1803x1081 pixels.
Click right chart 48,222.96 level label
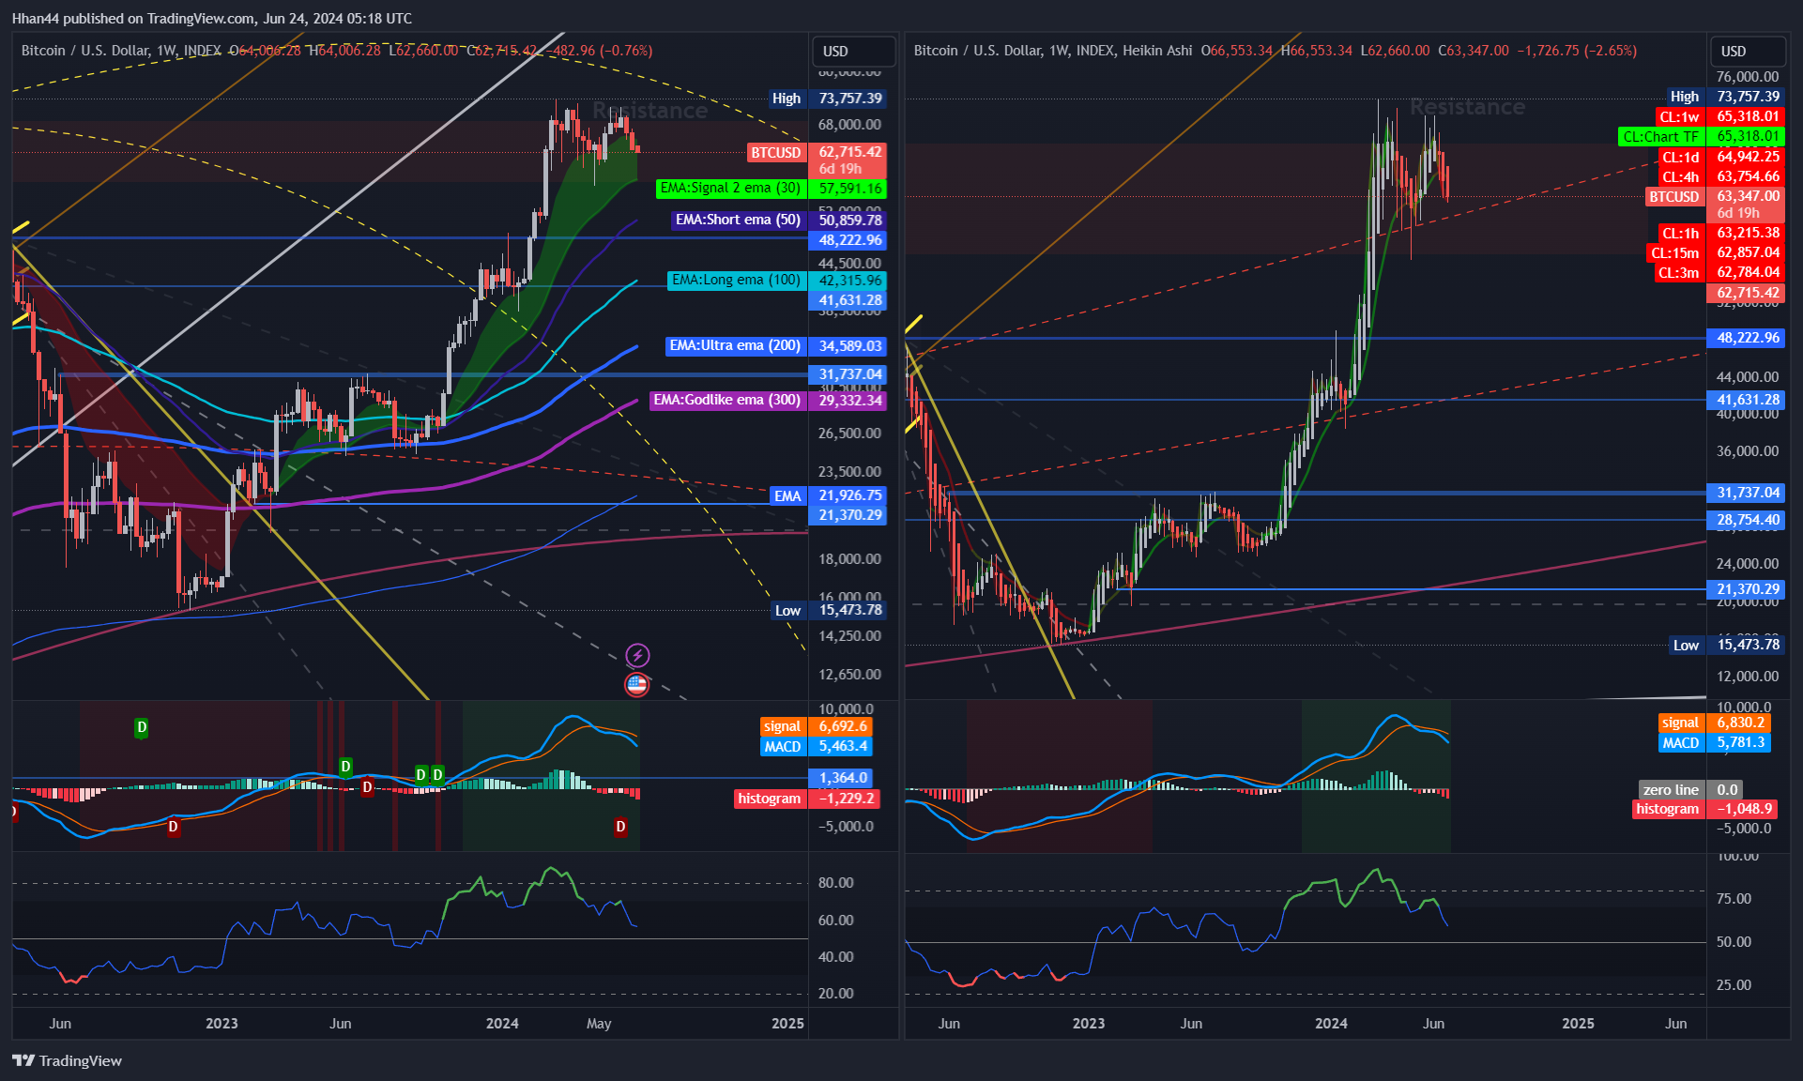tap(1747, 338)
